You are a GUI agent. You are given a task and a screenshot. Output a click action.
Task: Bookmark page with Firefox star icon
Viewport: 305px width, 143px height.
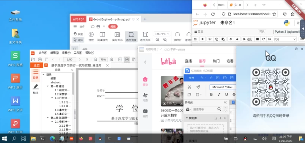[274, 14]
